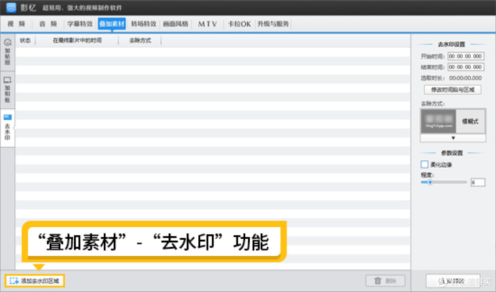496x292 pixels.
Task: Go to the 画面风格 tab
Action: tap(175, 24)
